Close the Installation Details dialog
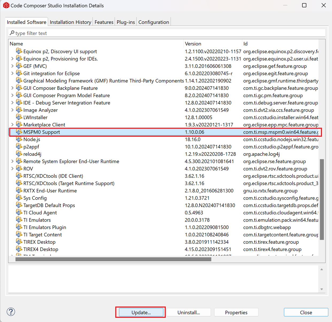Viewport: 332px width, 322px height. (306, 312)
